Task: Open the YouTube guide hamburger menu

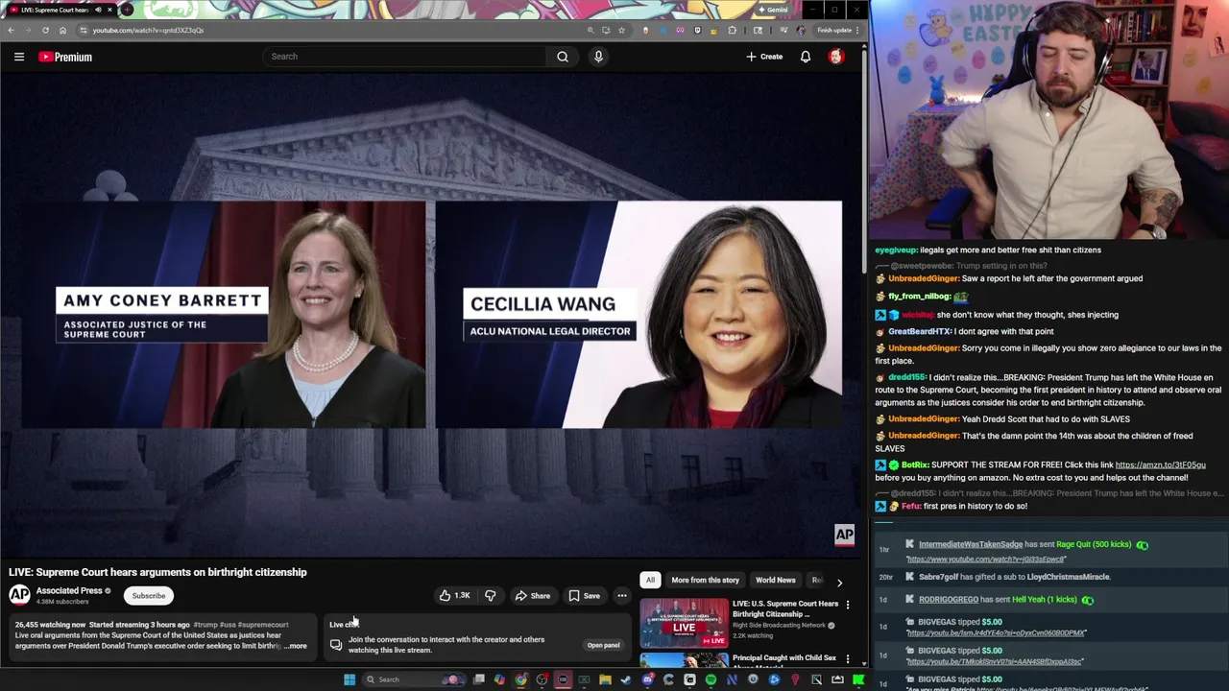Action: (19, 57)
